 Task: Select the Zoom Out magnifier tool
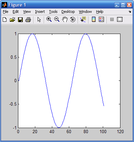pyautogui.click(x=57, y=19)
